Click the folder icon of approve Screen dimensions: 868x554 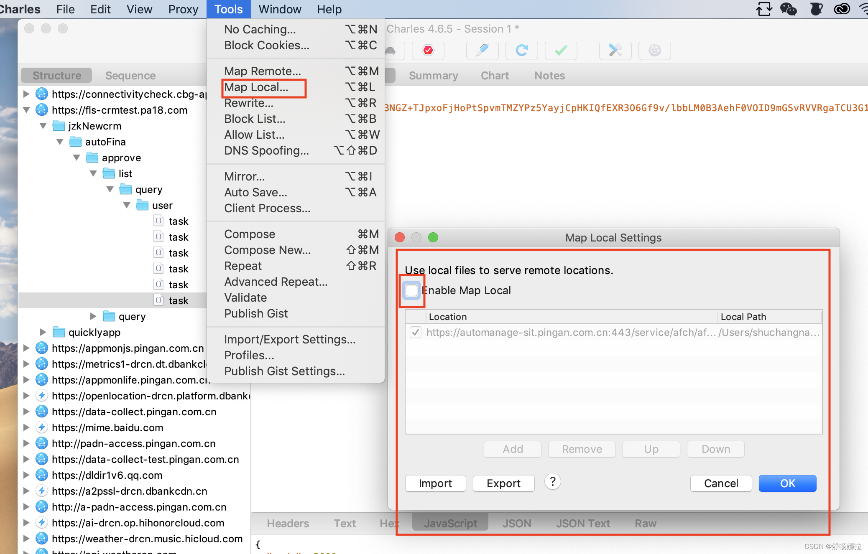92,158
